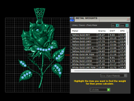Select the Yellow Gold:14KY row
This screenshot has height=101, width=134.
98,42
